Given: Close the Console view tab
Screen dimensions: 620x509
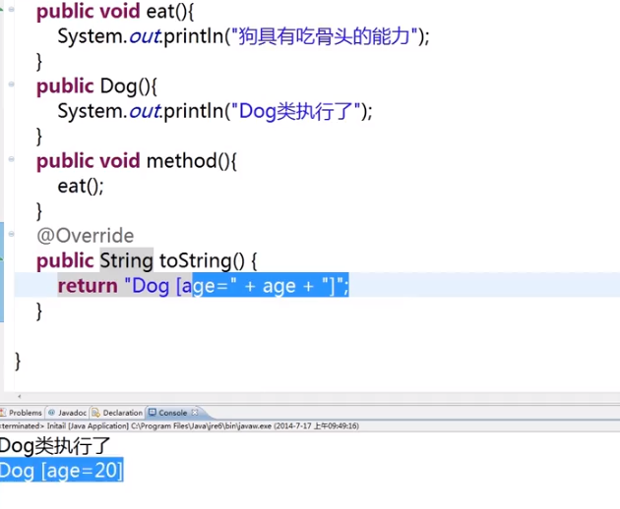Looking at the screenshot, I should [x=195, y=413].
